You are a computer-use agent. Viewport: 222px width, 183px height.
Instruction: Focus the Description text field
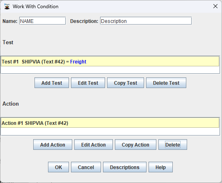point(146,21)
